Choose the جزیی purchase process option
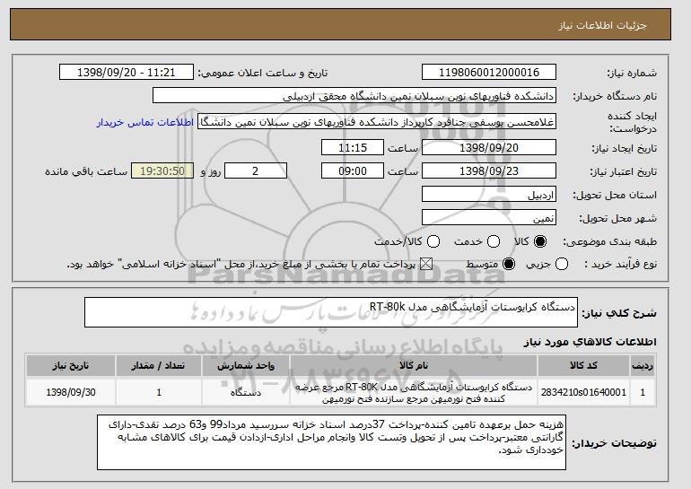This screenshot has height=489, width=691. [x=562, y=265]
